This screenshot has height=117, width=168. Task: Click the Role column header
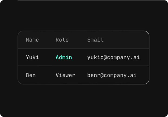pos(62,40)
